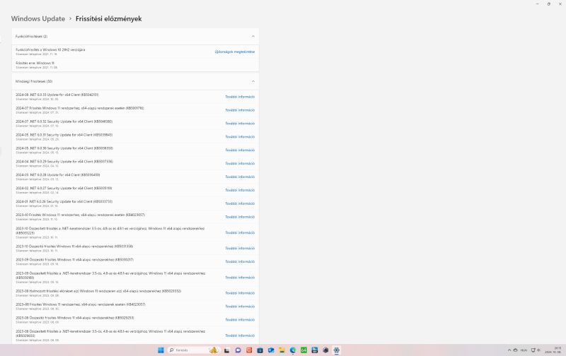The width and height of the screenshot is (566, 356).
Task: Open OneDrive cloud tray icon
Action: click(x=516, y=350)
